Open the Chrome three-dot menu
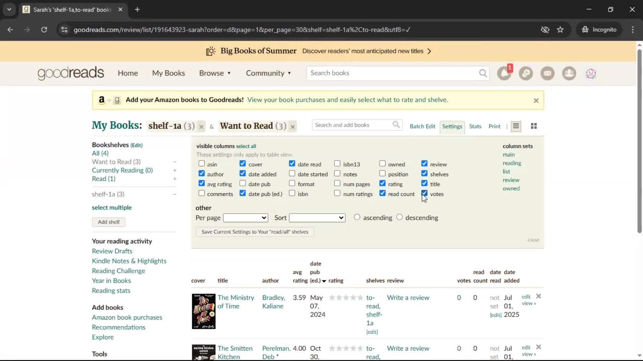 (633, 30)
